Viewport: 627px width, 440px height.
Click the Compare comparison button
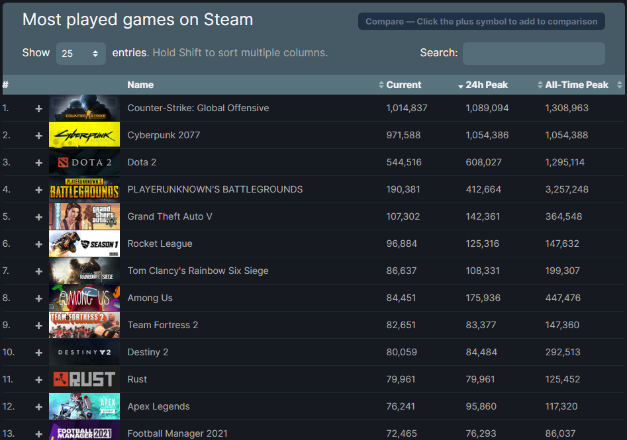coord(481,22)
